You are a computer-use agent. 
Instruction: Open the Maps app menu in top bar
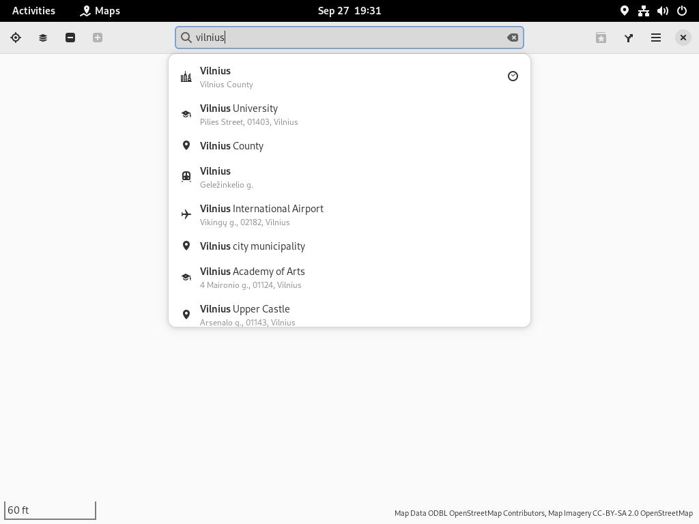[100, 11]
